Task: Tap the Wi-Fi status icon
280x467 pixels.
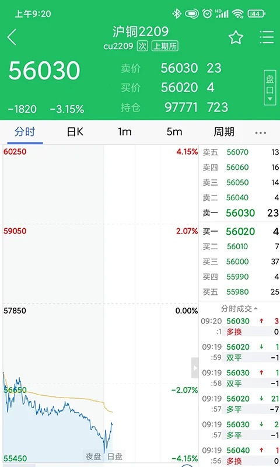Action: click(238, 13)
